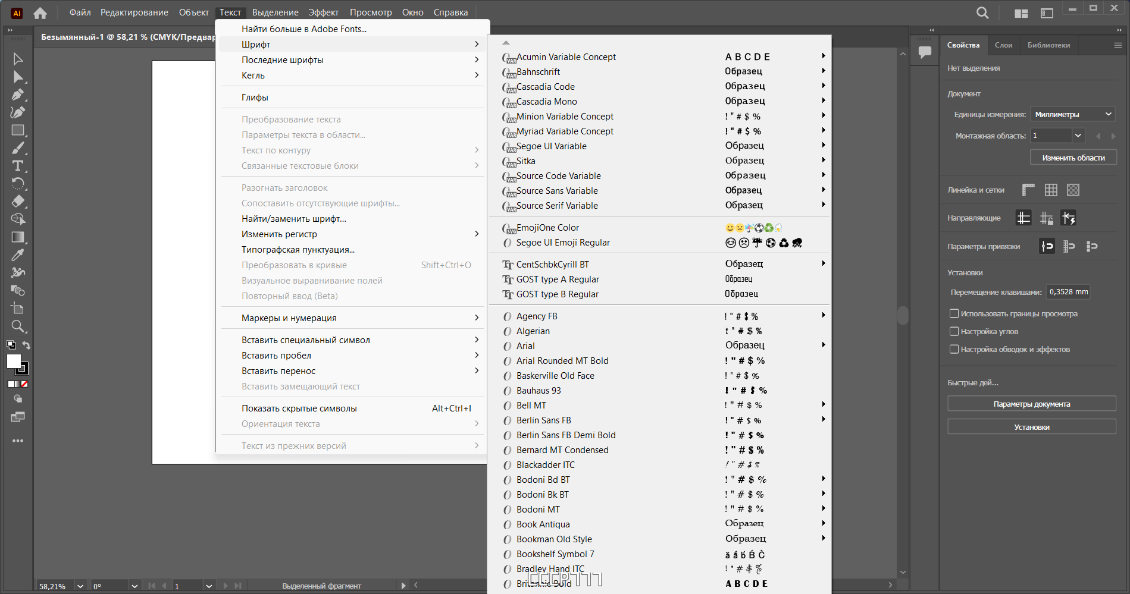Click the Параметры документа button

pyautogui.click(x=1032, y=404)
